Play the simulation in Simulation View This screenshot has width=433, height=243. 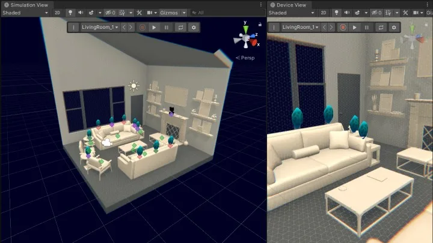point(154,27)
